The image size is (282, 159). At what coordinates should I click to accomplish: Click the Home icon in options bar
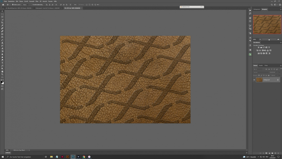[3, 5]
